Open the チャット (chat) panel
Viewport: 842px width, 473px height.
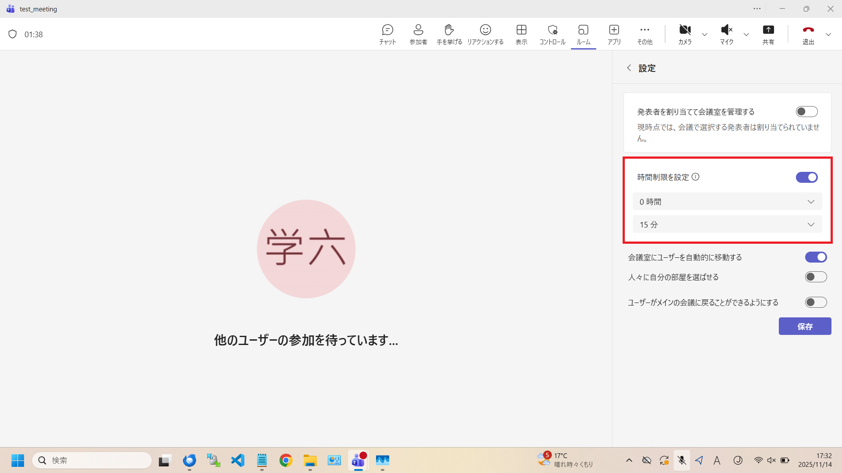pyautogui.click(x=387, y=34)
